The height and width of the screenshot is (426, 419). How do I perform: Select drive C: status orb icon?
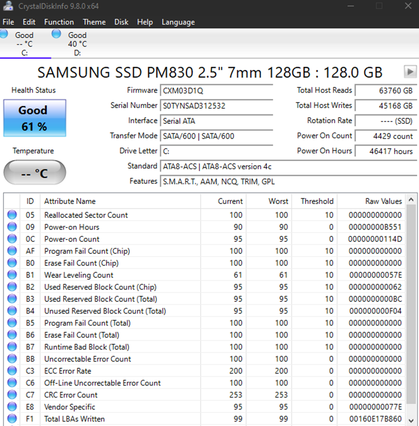[4, 34]
